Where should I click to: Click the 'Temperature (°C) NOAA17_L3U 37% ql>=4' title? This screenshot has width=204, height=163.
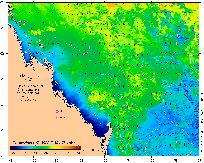45,143
